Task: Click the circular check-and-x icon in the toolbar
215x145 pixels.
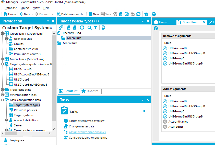Action: coord(127,14)
